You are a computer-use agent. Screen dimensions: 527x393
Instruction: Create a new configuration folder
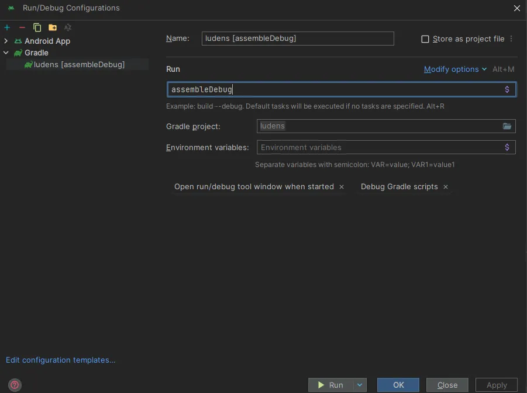pos(52,27)
